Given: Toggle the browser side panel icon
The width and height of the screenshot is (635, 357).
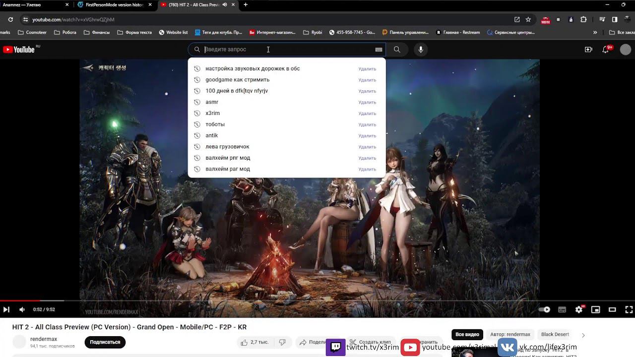Looking at the screenshot, I should [x=615, y=19].
